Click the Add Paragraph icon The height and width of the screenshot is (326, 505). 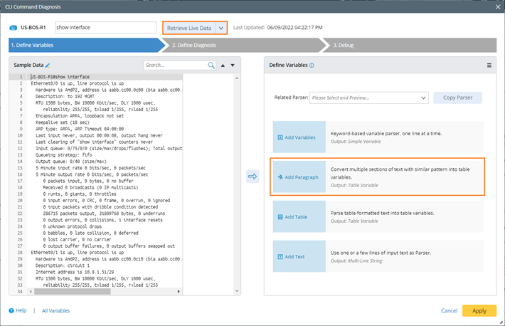pyautogui.click(x=280, y=177)
